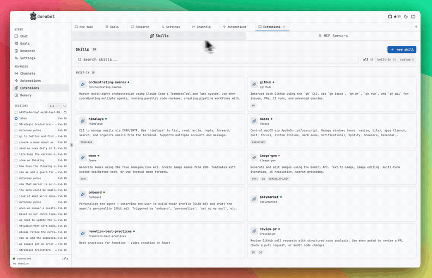Select Extensions in the sidebar
The height and width of the screenshot is (278, 432).
click(41, 88)
